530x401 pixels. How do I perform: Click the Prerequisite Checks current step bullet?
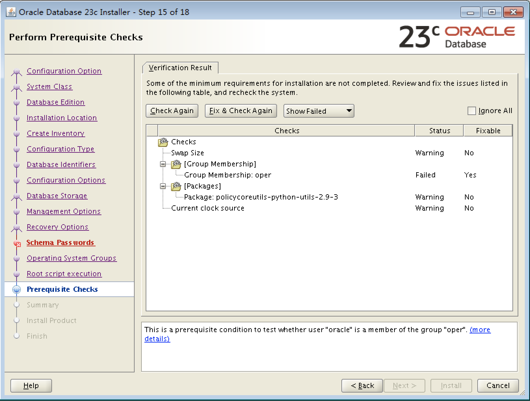(x=17, y=290)
